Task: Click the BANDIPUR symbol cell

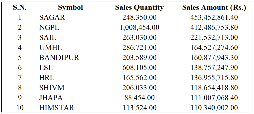Action: tap(59, 58)
